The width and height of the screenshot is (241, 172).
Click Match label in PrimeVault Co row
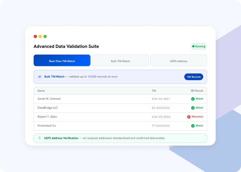click(199, 126)
